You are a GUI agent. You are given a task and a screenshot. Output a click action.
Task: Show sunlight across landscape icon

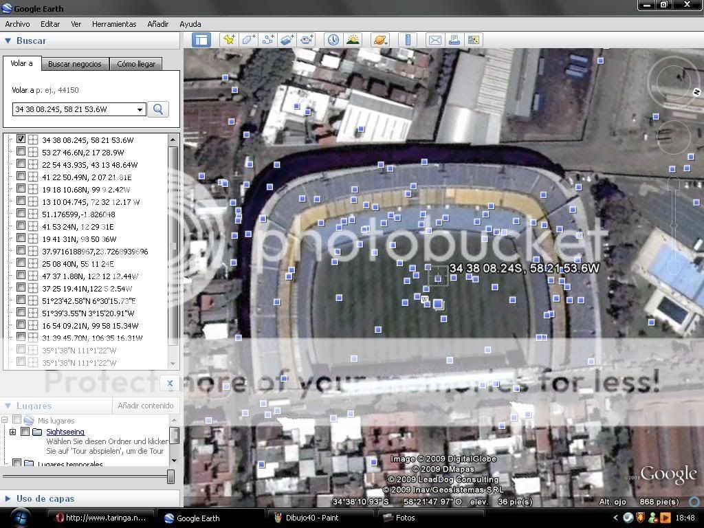click(353, 40)
